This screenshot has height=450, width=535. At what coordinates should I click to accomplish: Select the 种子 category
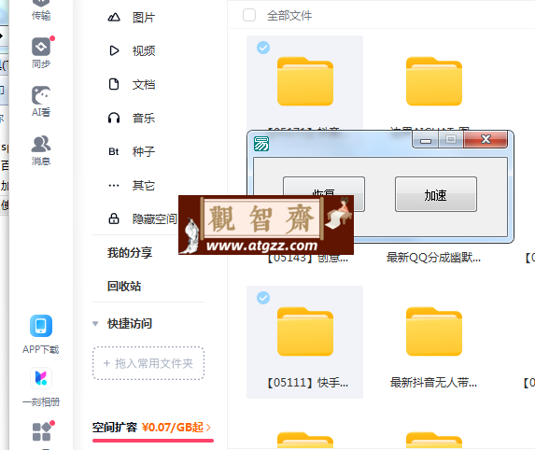(x=144, y=151)
